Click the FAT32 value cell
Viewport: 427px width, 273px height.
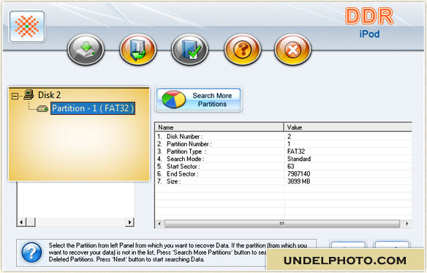pyautogui.click(x=296, y=152)
